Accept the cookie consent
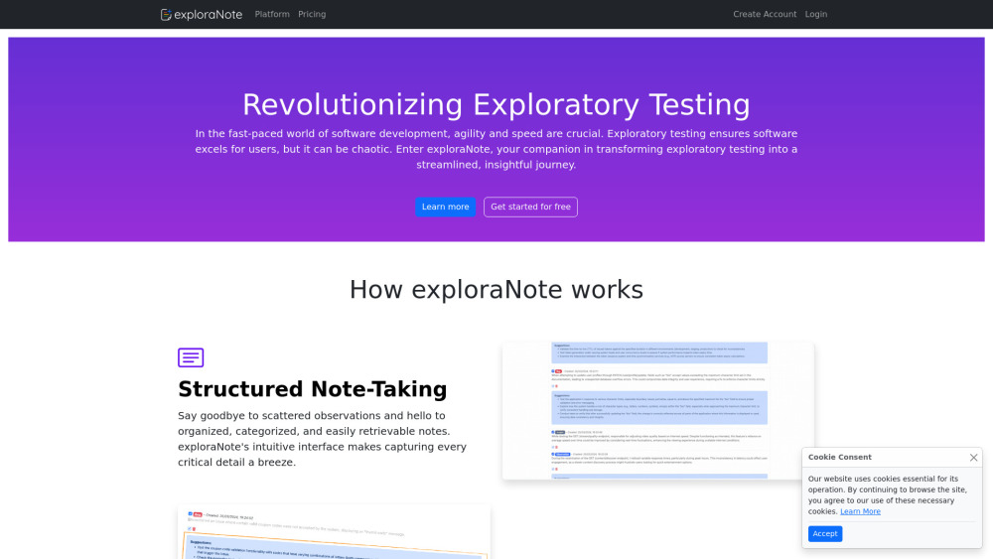The height and width of the screenshot is (559, 993). tap(824, 534)
